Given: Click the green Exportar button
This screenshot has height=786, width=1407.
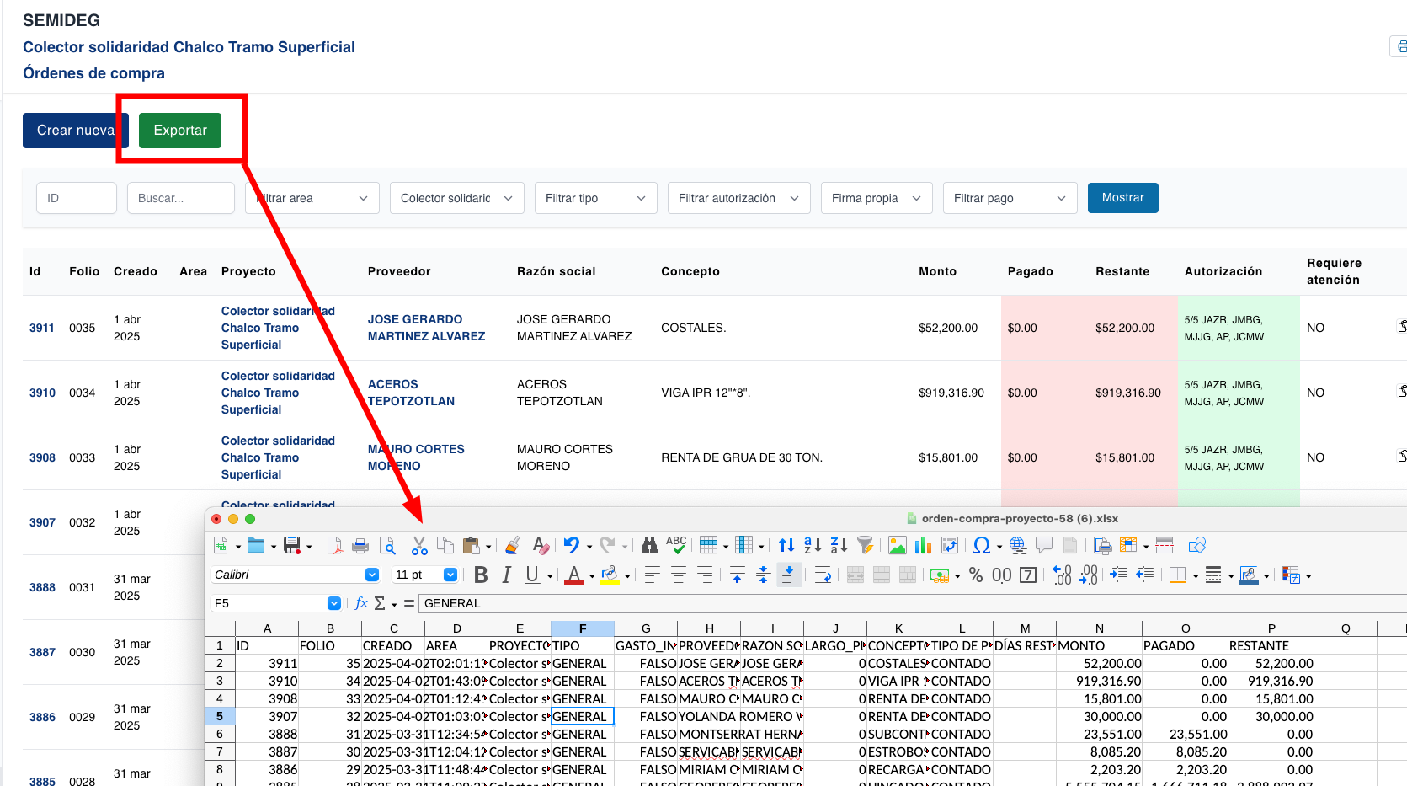Looking at the screenshot, I should click(x=179, y=131).
